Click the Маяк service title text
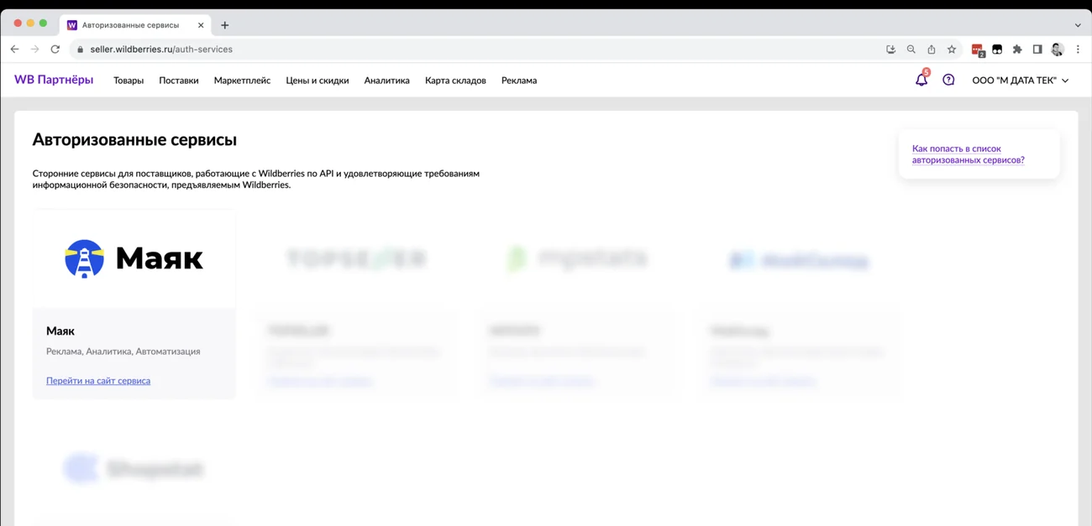The image size is (1092, 526). point(60,331)
